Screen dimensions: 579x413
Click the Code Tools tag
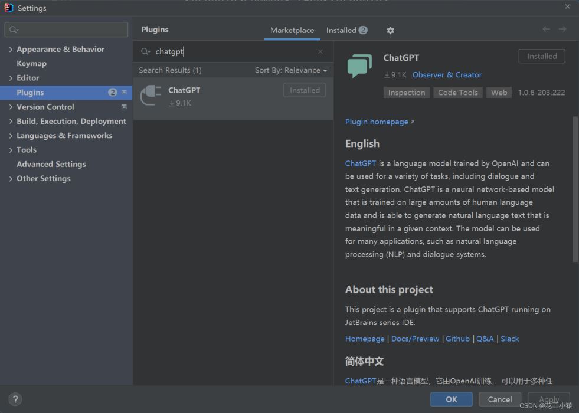[458, 93]
